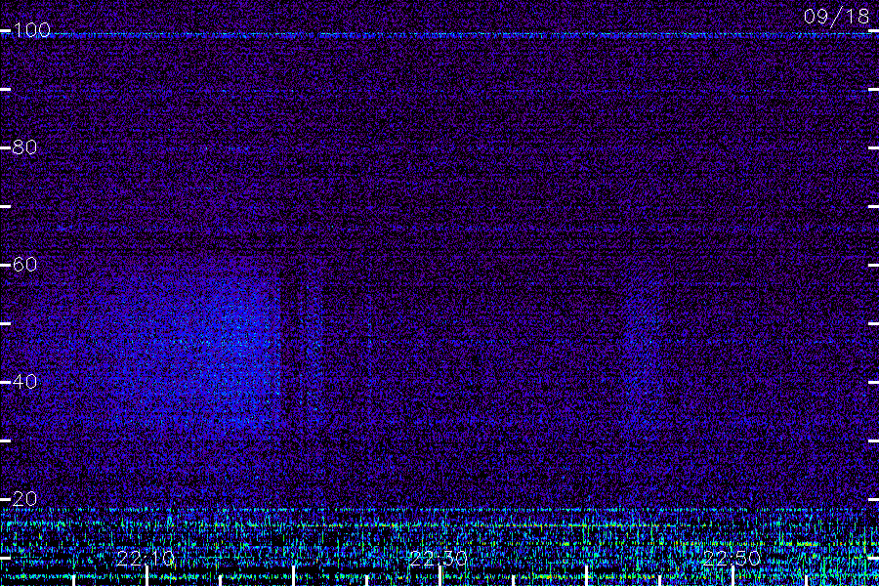Click the 20 frequency axis label

click(24, 498)
